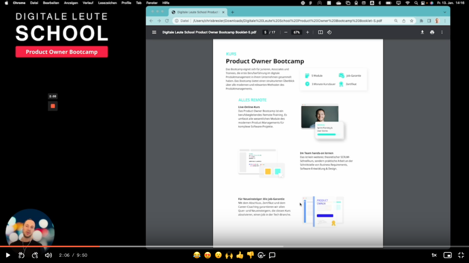This screenshot has width=469, height=263.
Task: Click the video progress bar
Action: (234, 246)
